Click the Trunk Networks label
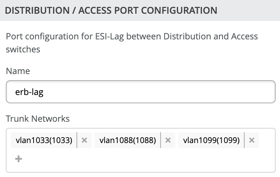280x177 pixels. [38, 118]
